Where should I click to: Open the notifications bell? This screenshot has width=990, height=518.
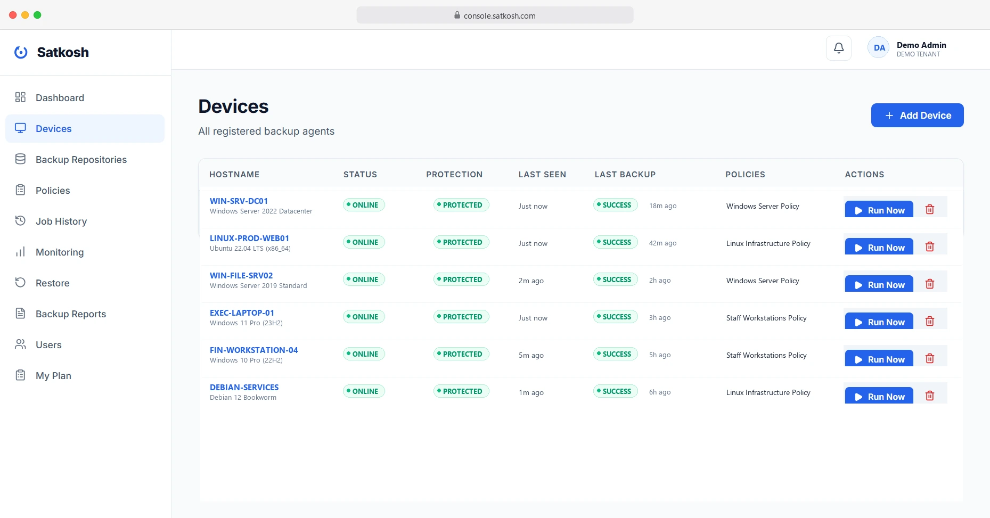pos(838,48)
